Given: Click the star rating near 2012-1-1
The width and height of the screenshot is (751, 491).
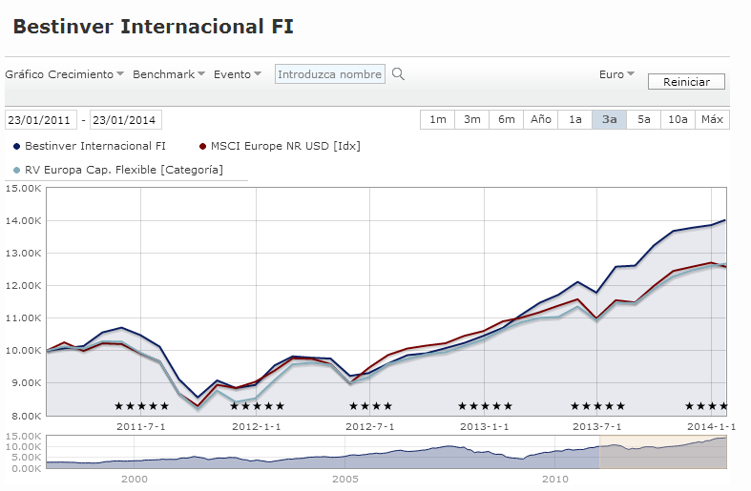Looking at the screenshot, I should coord(258,406).
